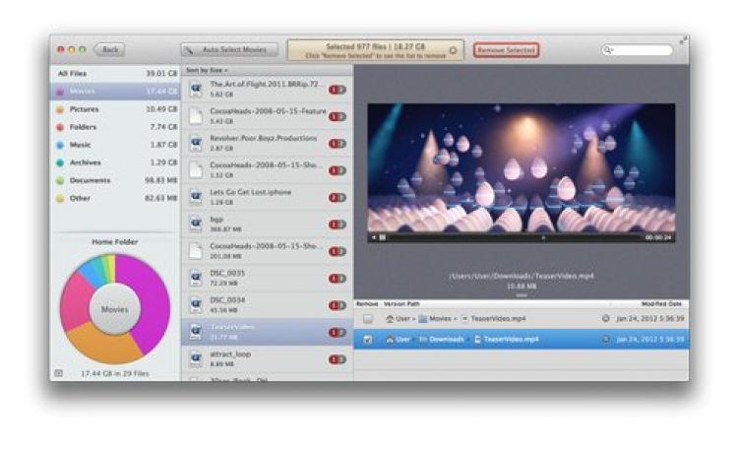Viewport: 738px width, 450px height.
Task: Select the Other category
Action: pos(115,198)
